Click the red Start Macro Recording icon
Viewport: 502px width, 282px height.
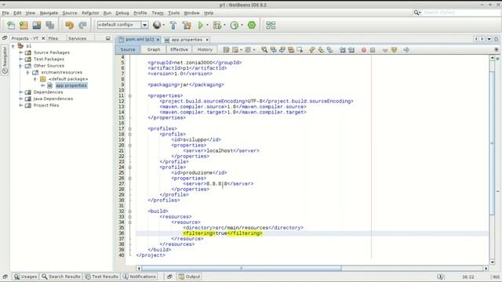coord(364,50)
